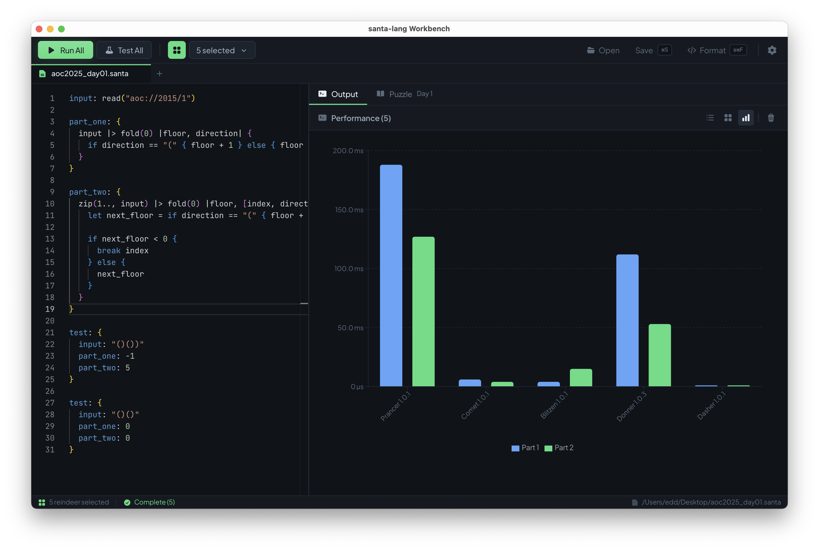
Task: Select the bar chart view icon
Action: tap(746, 118)
